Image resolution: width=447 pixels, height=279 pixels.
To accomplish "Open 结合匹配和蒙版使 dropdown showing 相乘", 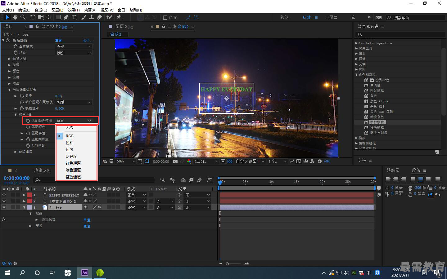I will (x=74, y=102).
